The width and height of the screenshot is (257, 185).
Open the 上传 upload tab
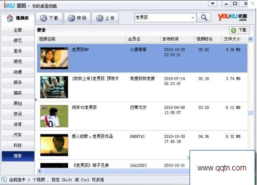(x=105, y=18)
